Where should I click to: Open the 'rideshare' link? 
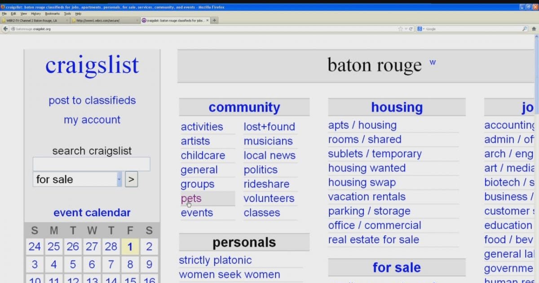pos(266,184)
